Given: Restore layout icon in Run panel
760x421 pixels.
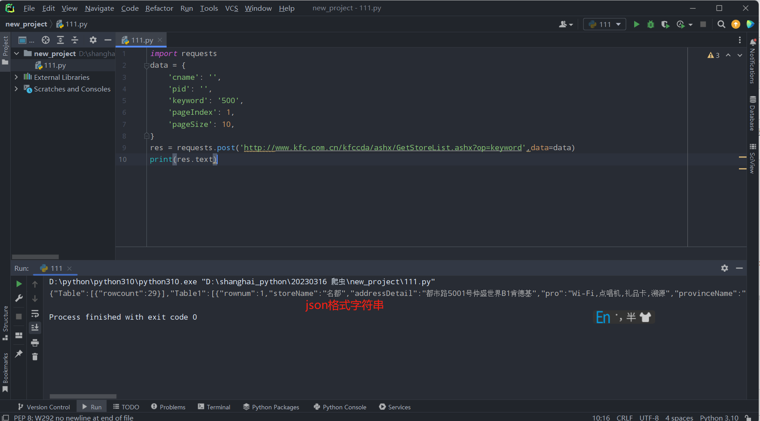Looking at the screenshot, I should tap(19, 335).
